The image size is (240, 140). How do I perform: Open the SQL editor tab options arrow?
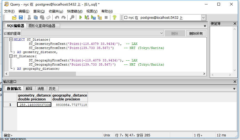tap(205, 26)
